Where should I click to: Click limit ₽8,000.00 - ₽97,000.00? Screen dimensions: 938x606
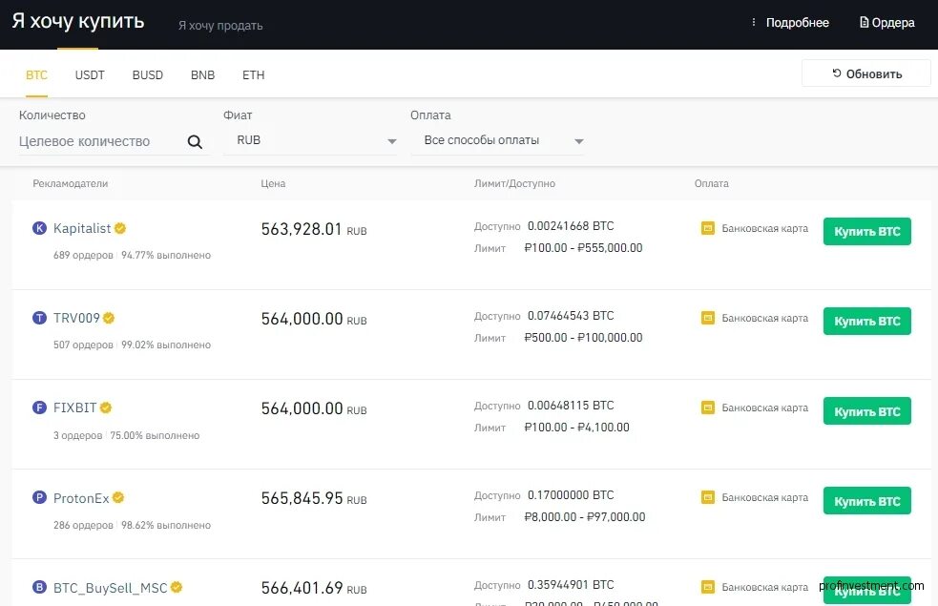584,517
